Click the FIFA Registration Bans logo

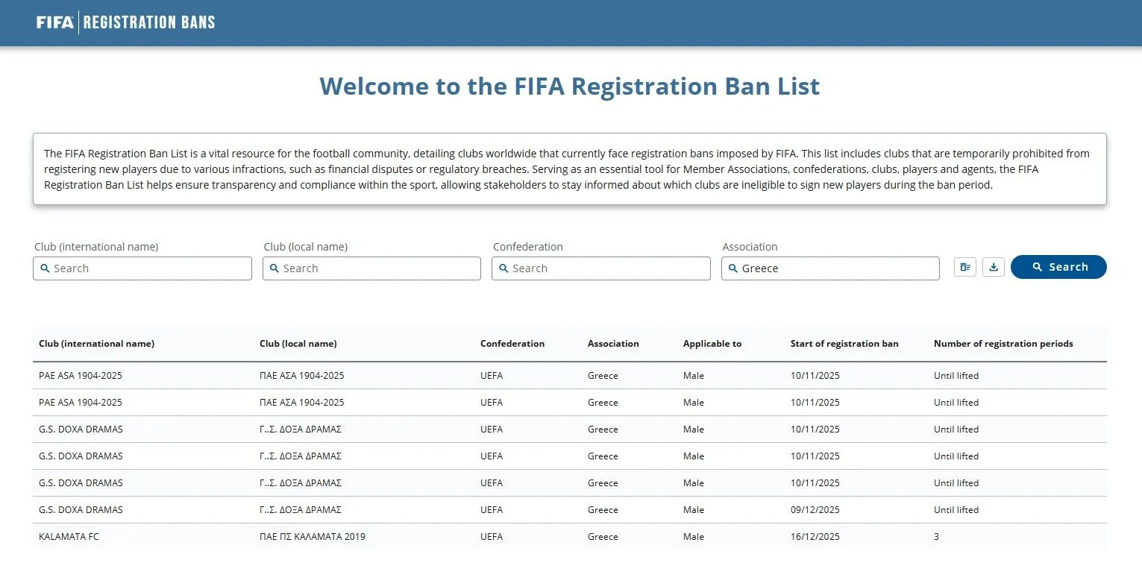[x=125, y=22]
